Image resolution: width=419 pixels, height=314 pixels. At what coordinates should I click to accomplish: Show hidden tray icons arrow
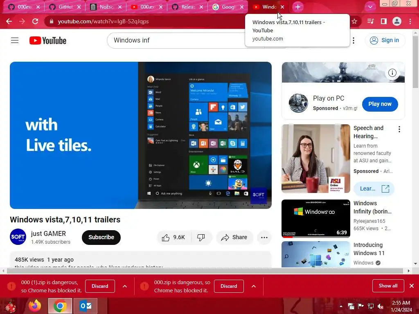341,306
